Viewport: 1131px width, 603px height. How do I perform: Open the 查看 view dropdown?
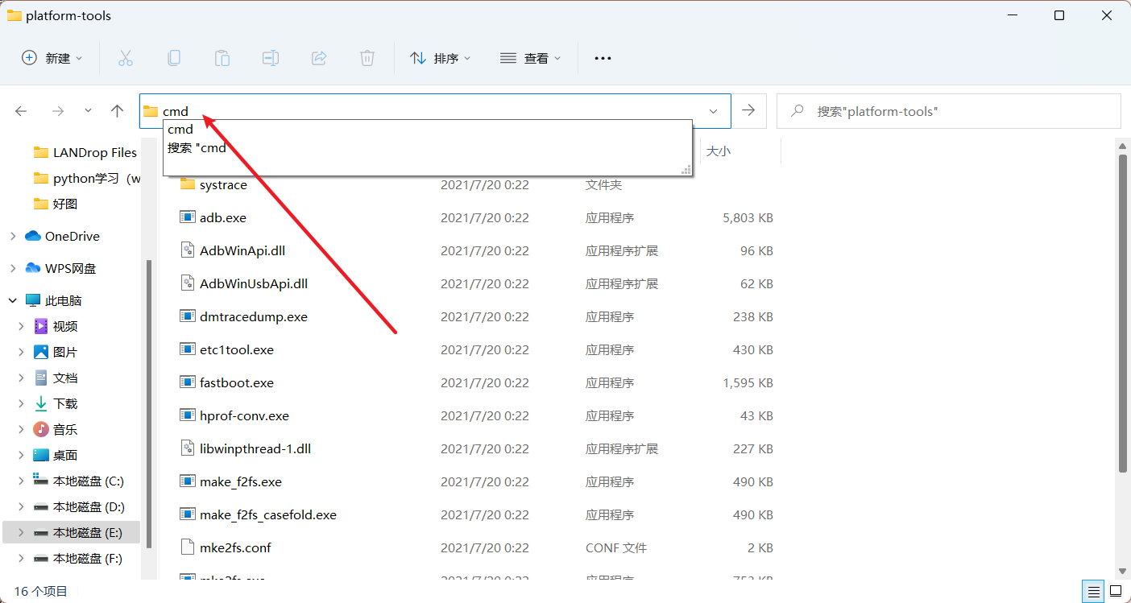(531, 58)
